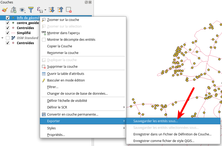Choose Enregistrer comme fichier de style QGIS
Image resolution: width=222 pixels, height=146 pixels.
coord(173,141)
